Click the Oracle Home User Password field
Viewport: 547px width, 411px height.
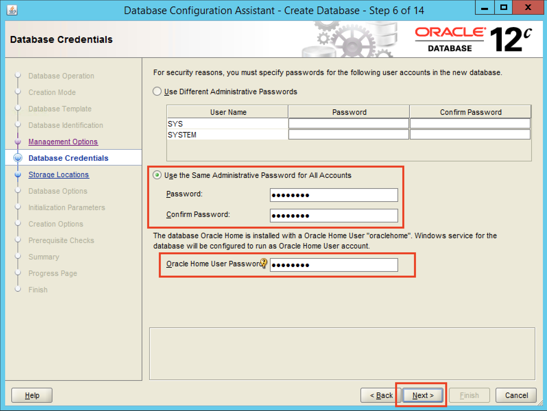pos(334,265)
